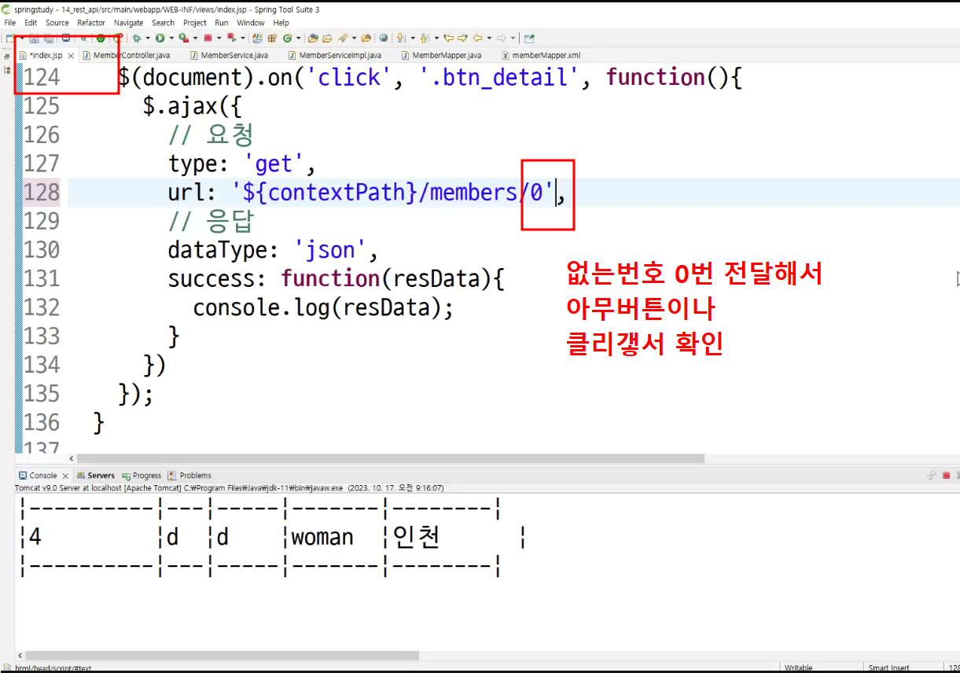Screen dimensions: 960x673
Task: Click the console scrollbar left arrow
Action: click(20, 655)
